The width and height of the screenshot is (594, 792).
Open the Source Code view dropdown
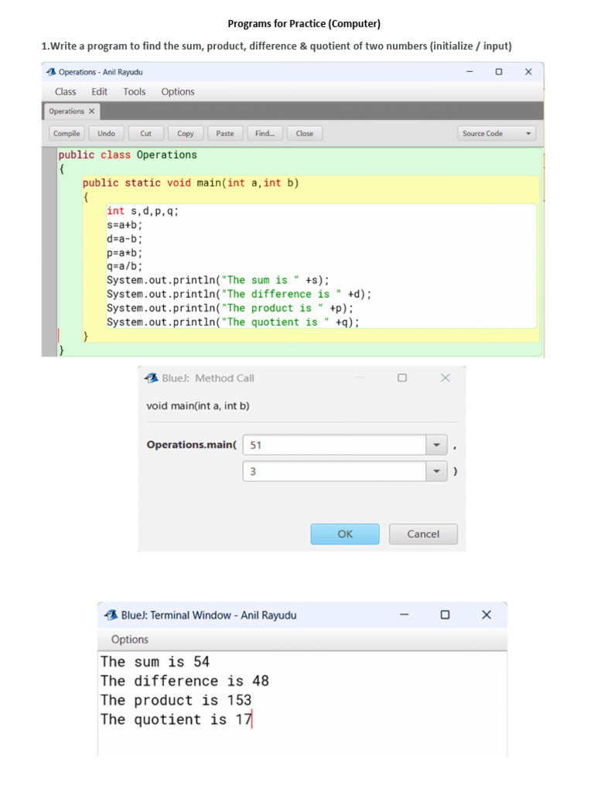[x=497, y=133]
